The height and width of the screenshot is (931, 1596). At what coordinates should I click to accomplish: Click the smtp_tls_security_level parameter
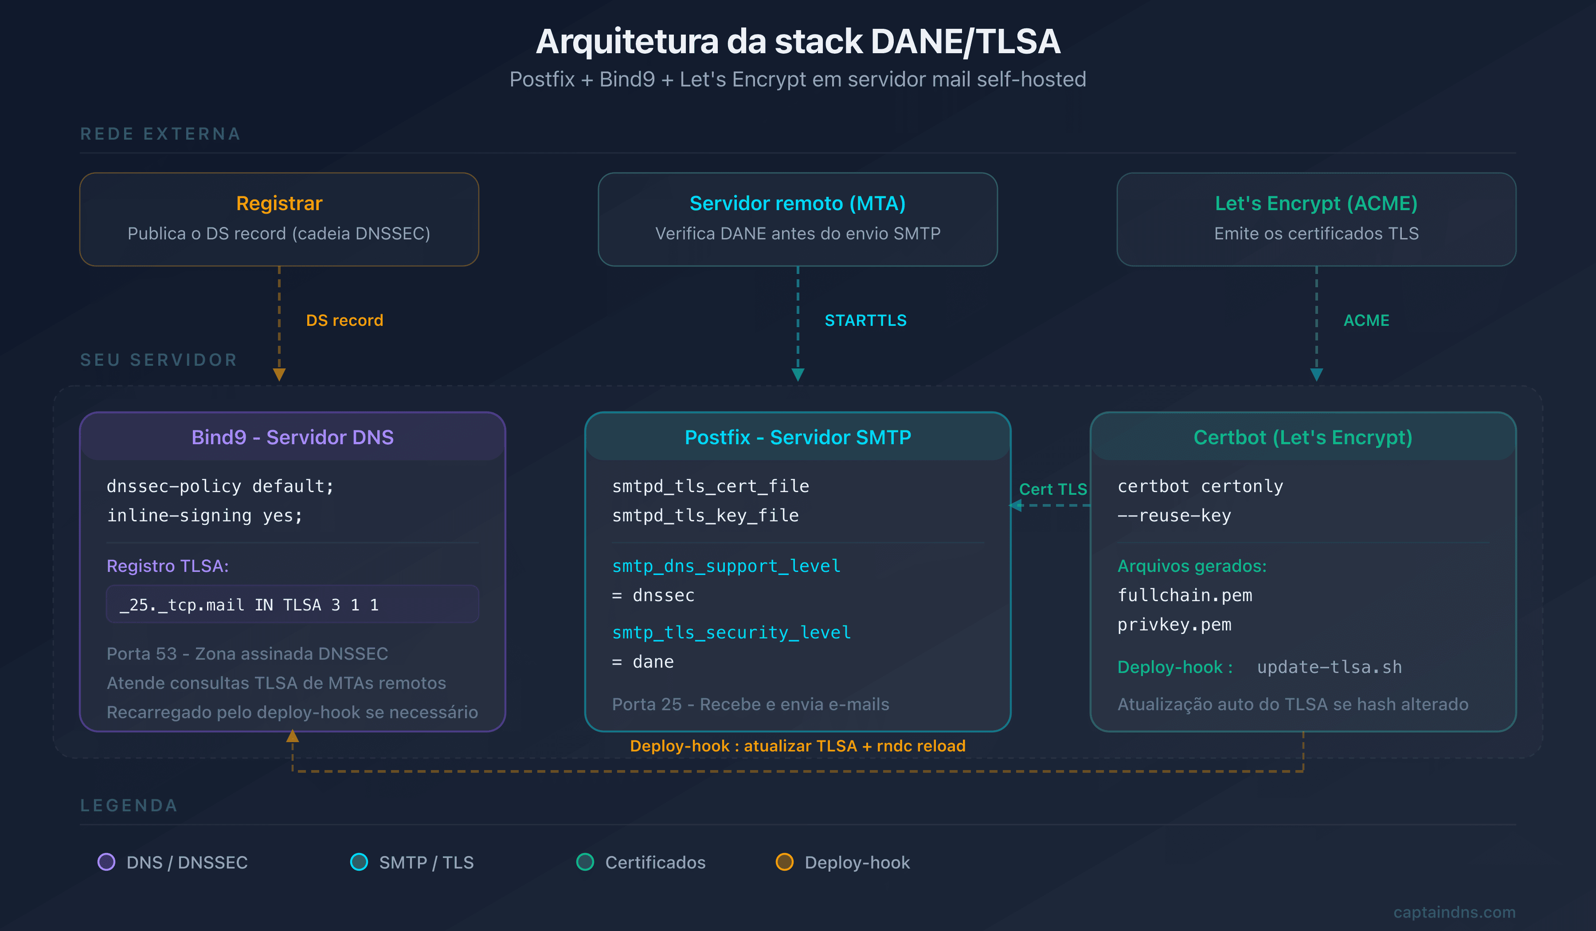(731, 632)
